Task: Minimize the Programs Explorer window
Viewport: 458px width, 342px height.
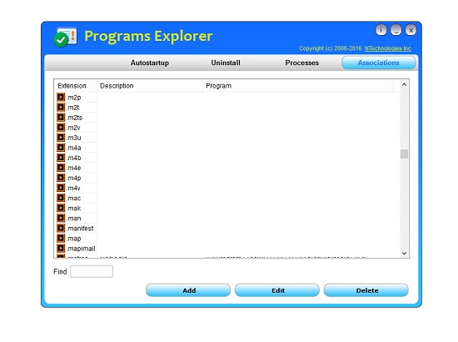Action: pyautogui.click(x=396, y=30)
